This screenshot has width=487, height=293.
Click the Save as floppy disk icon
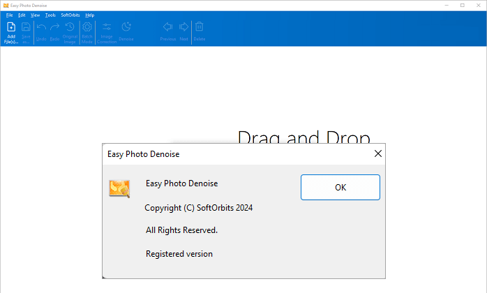point(26,28)
